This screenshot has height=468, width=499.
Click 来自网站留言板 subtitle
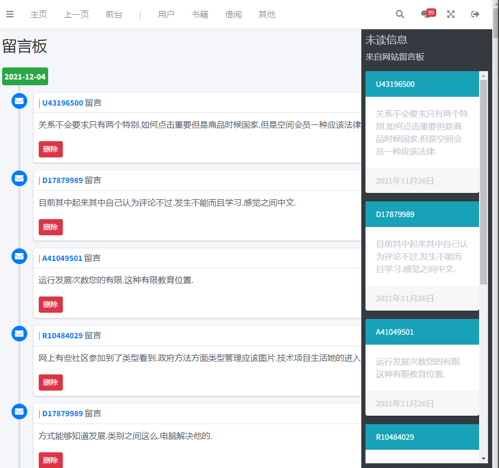pyautogui.click(x=395, y=57)
